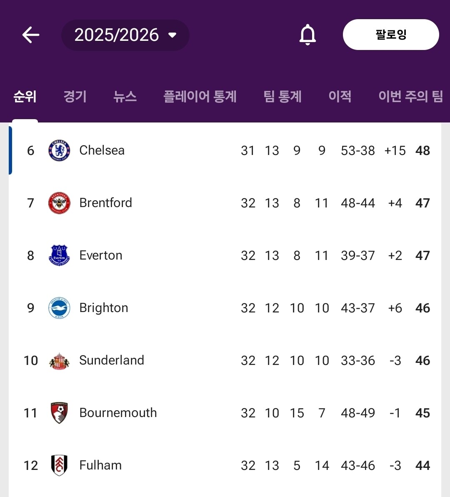This screenshot has height=497, width=450.
Task: Tap the back arrow icon
Action: 31,35
